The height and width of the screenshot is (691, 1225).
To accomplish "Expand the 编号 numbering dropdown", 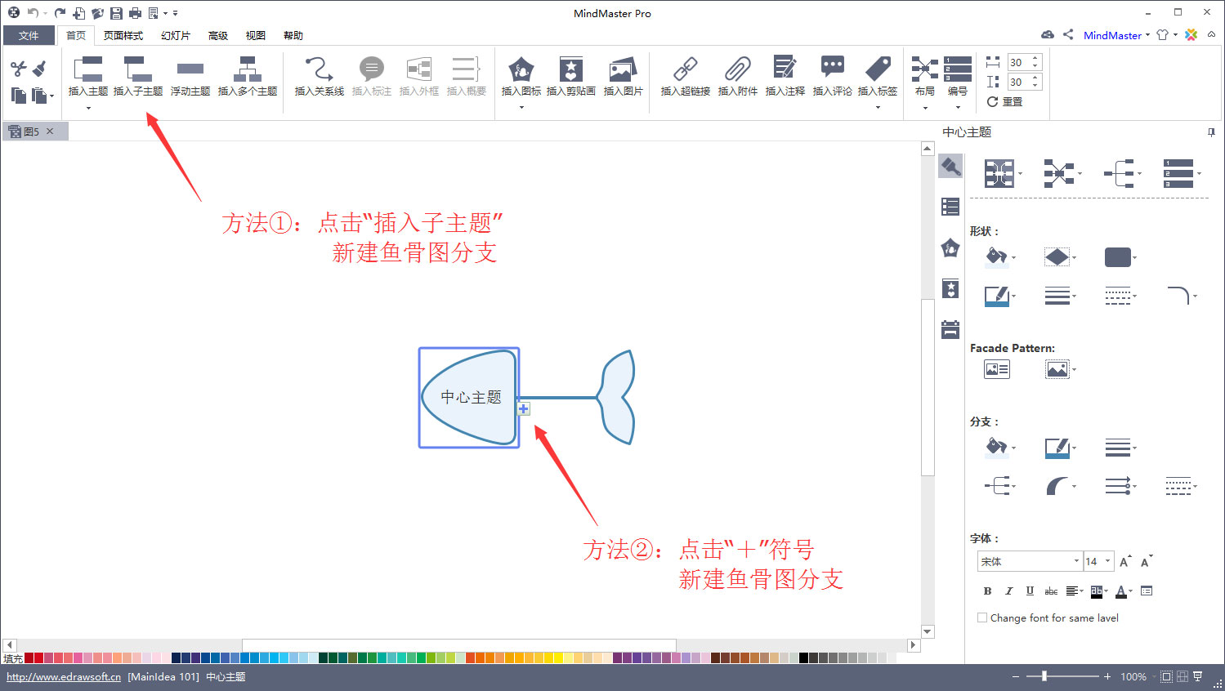I will 958,108.
